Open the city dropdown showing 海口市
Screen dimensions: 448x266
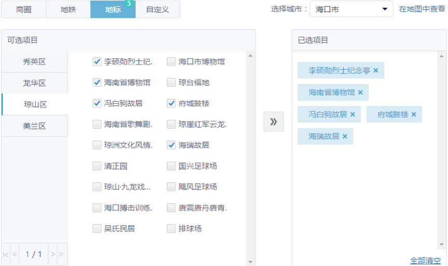[351, 9]
